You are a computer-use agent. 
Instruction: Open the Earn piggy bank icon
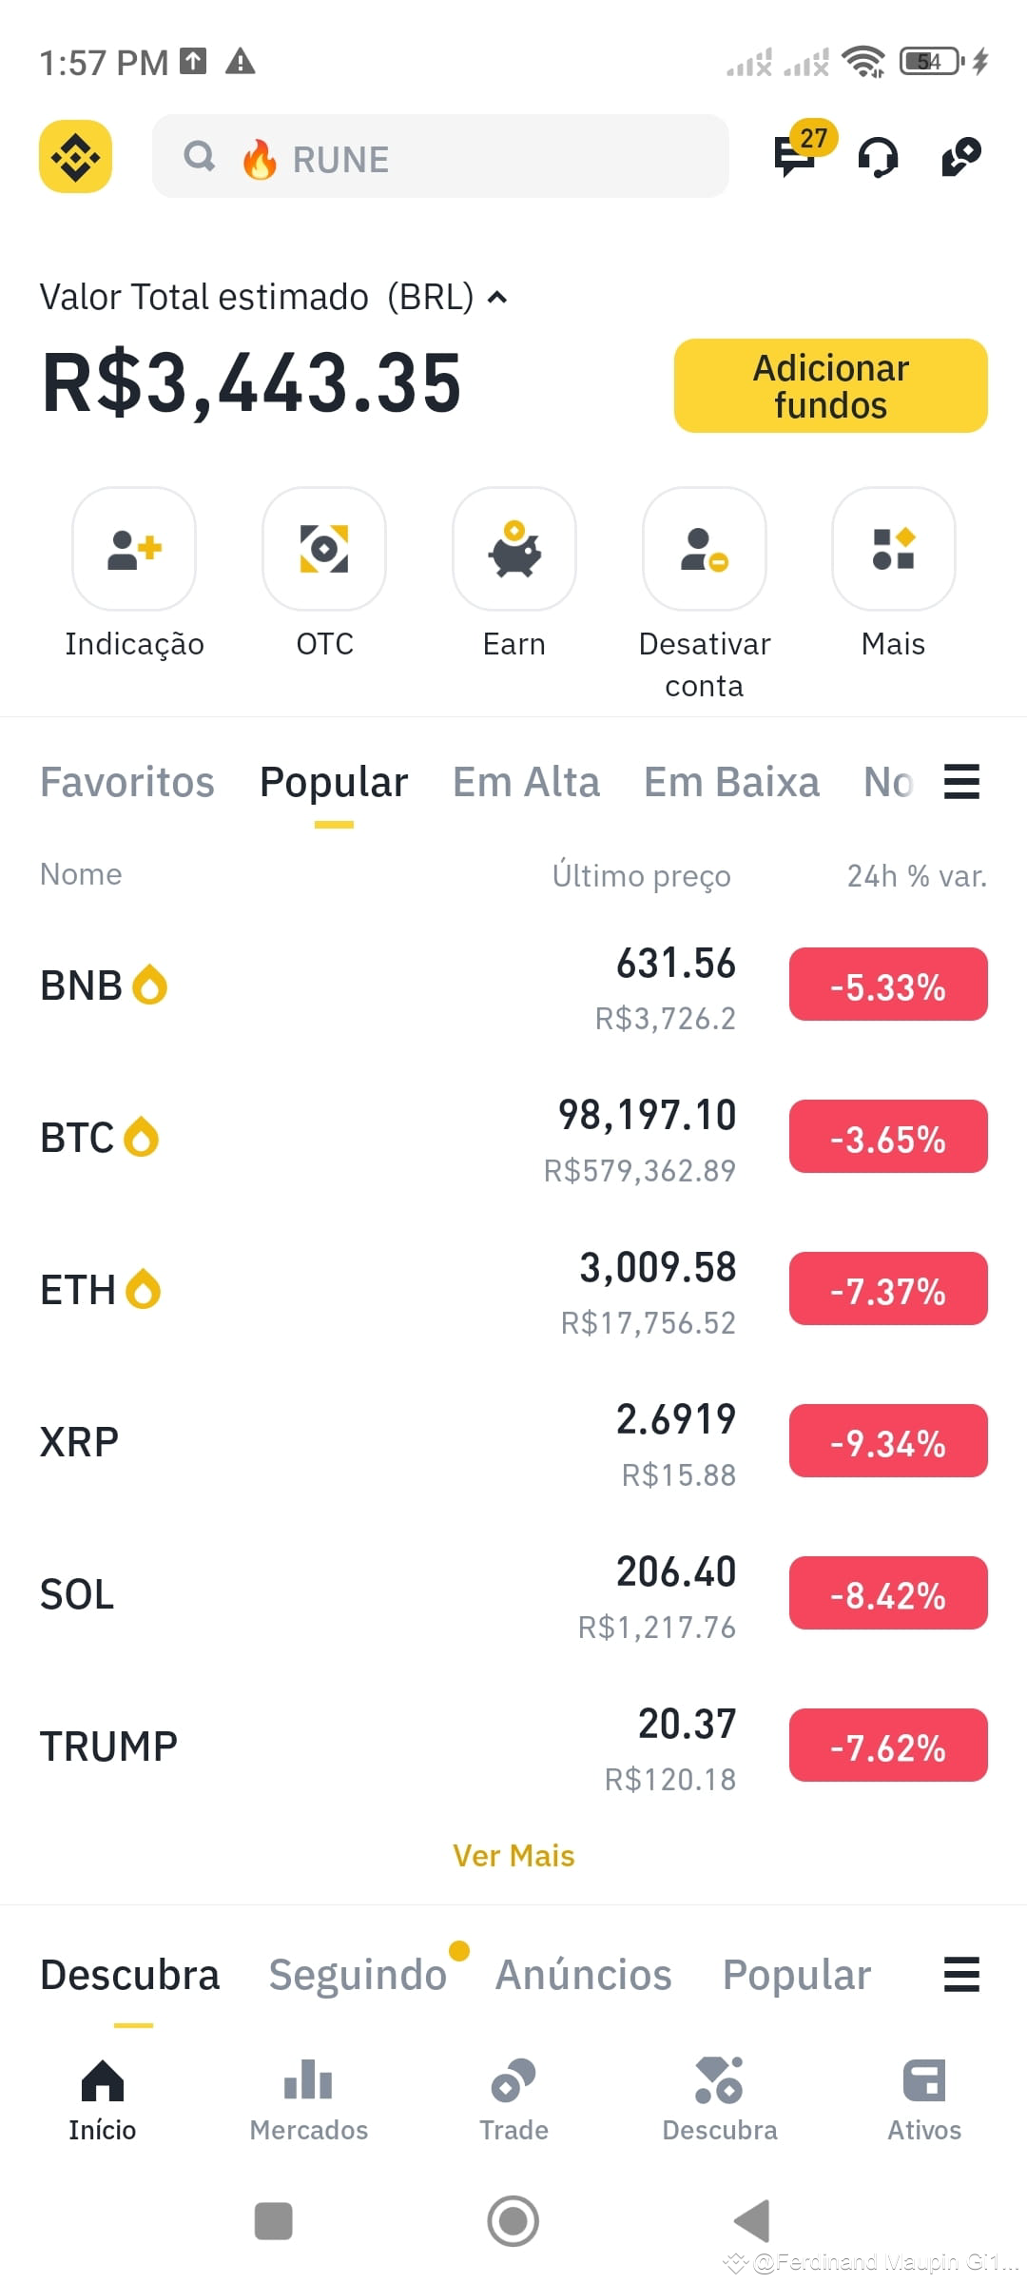514,549
